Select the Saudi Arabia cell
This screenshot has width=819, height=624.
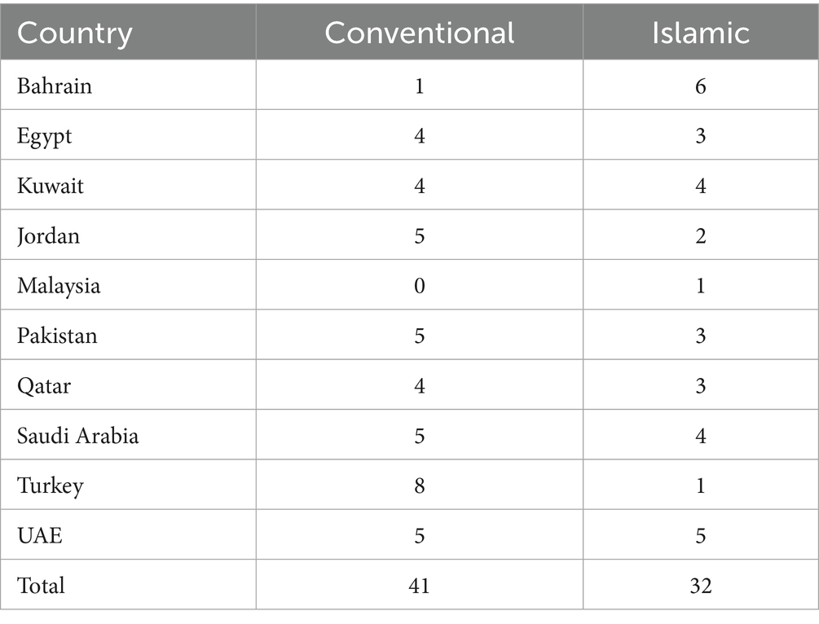coord(78,436)
